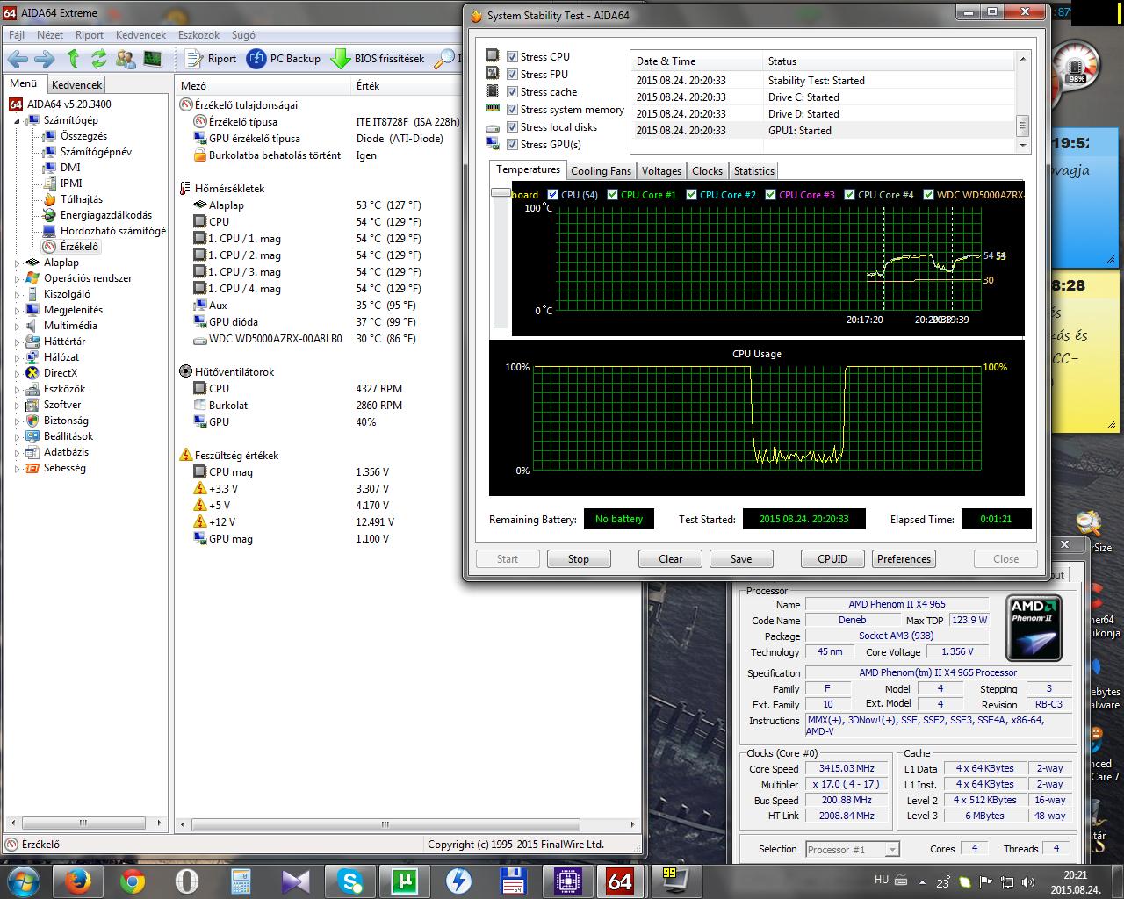Click the Back arrow in AIDA64 toolbar
Viewport: 1124px width, 899px height.
coord(18,59)
